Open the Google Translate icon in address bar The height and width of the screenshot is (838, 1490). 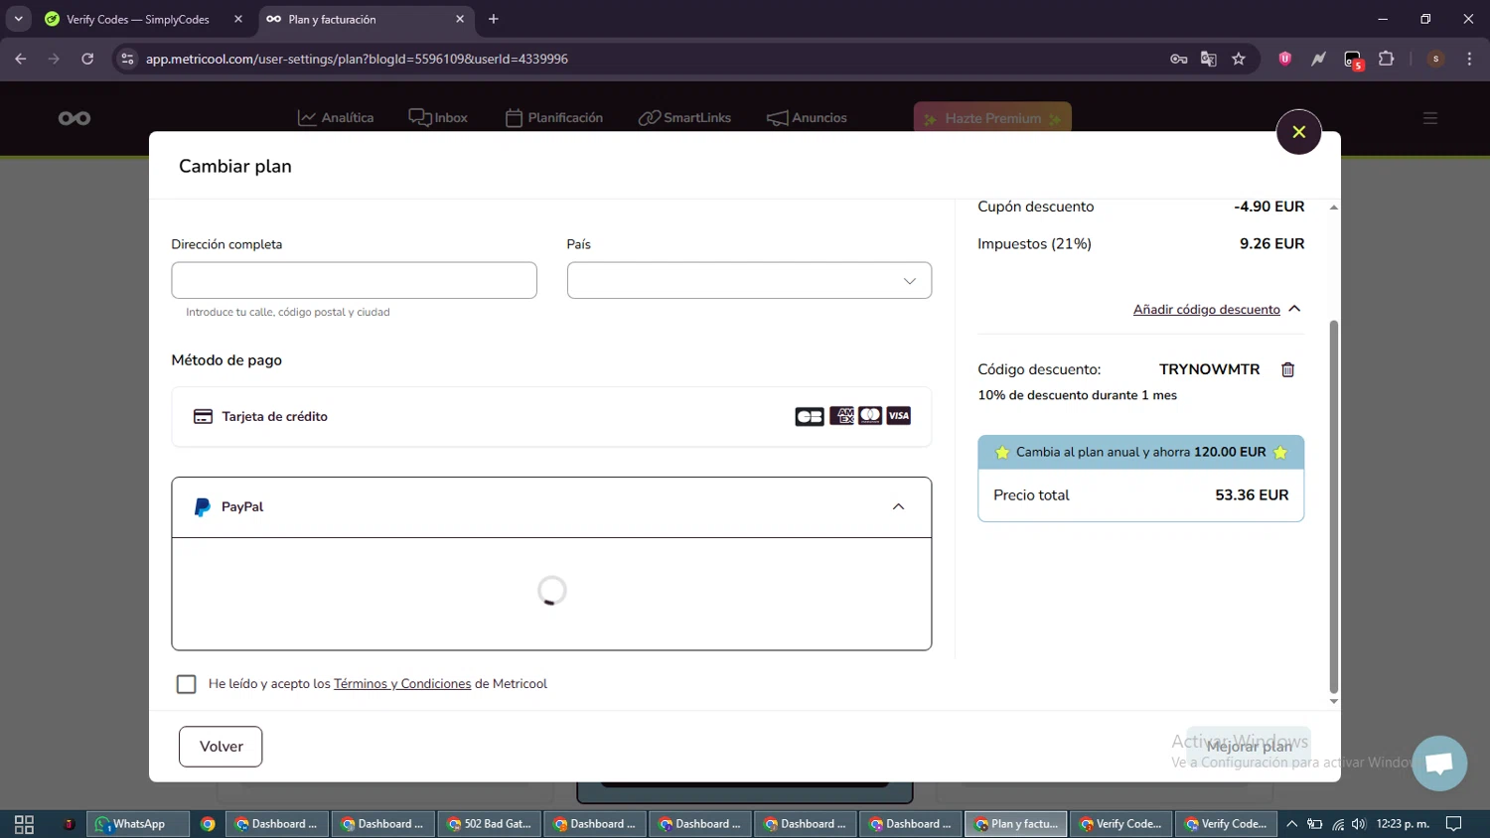[x=1209, y=59]
